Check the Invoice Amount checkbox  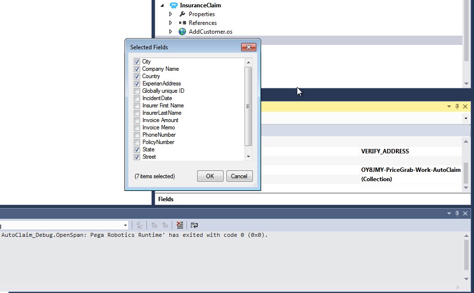(x=137, y=121)
